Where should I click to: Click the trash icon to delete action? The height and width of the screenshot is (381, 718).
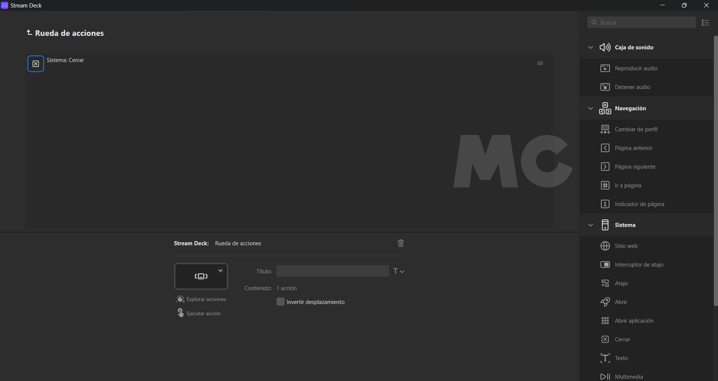pos(401,243)
